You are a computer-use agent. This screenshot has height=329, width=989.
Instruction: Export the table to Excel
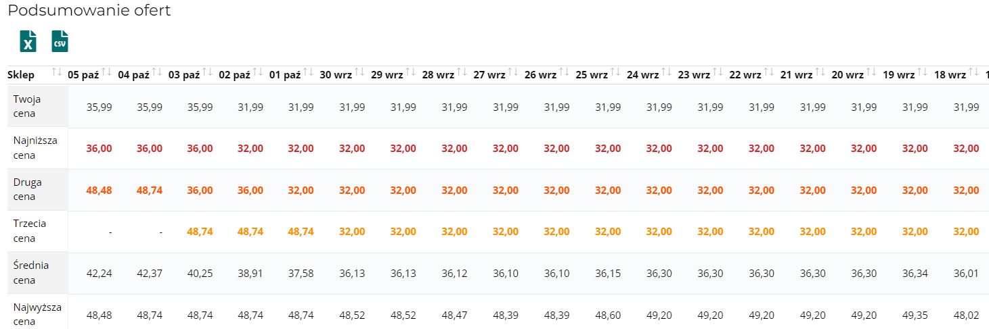pyautogui.click(x=28, y=41)
